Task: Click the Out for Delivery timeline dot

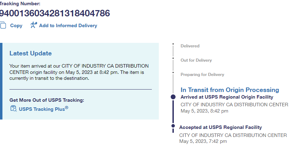Action: coord(173,58)
